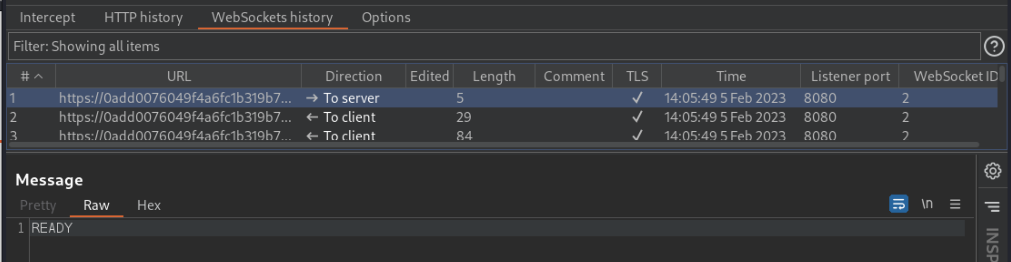Open the help question mark icon
This screenshot has width=1011, height=262.
(x=994, y=47)
